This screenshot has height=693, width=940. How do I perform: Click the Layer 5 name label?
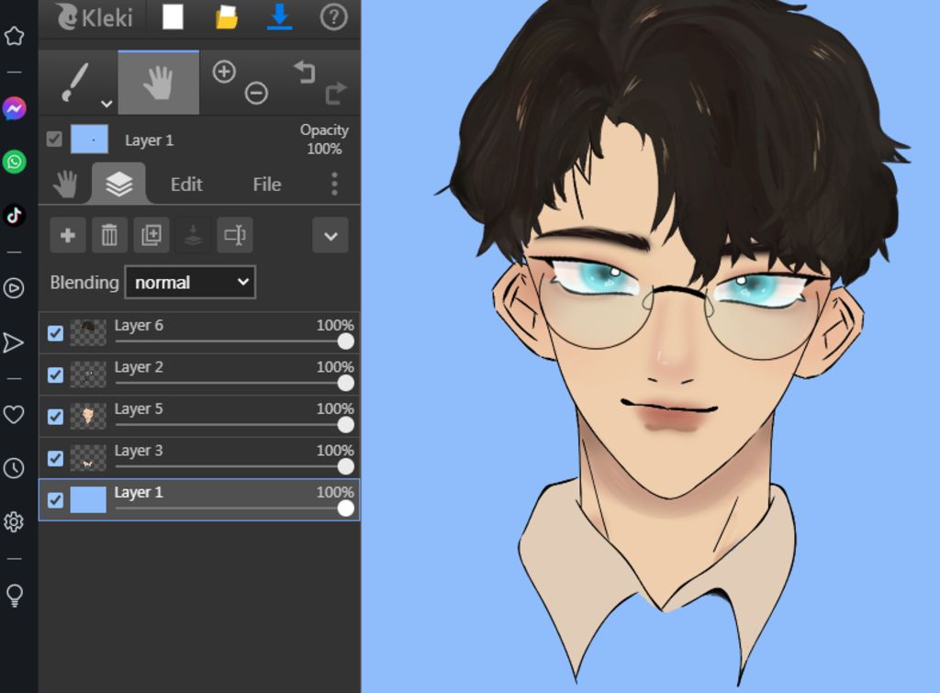click(139, 408)
